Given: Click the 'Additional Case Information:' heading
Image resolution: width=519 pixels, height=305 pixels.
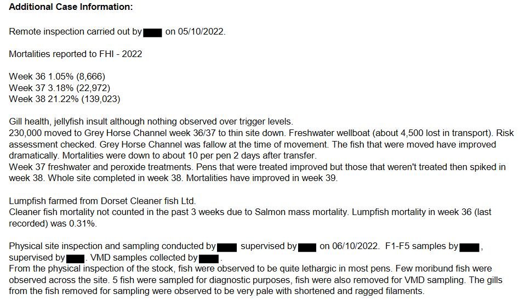Looking at the screenshot, I should click(x=71, y=7).
